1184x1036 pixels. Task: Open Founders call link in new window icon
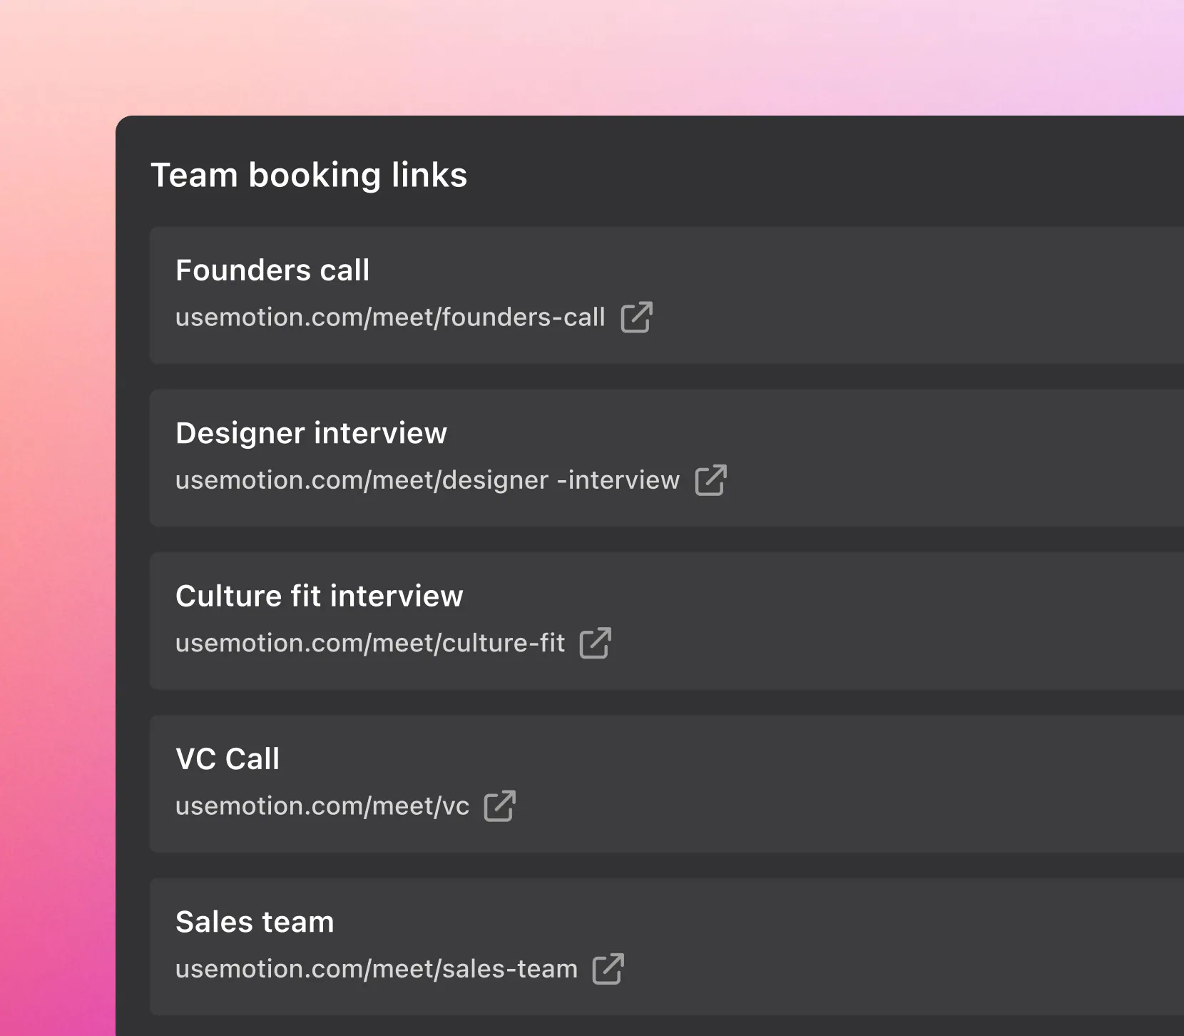point(636,318)
